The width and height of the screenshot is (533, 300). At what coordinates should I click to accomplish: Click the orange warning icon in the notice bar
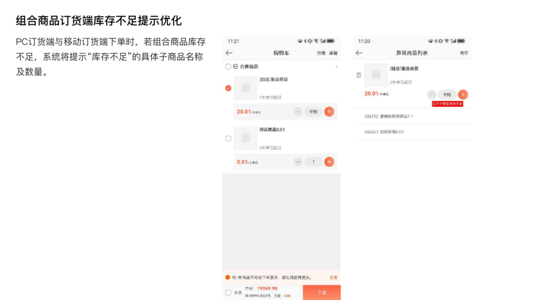227,277
